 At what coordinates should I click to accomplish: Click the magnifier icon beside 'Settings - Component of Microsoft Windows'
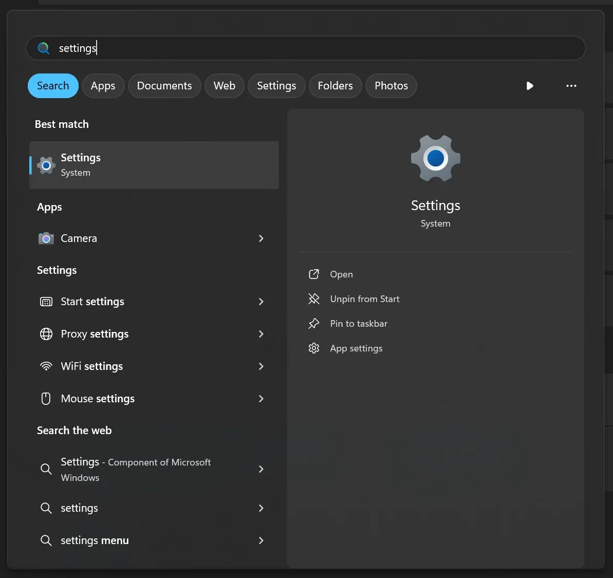point(46,469)
